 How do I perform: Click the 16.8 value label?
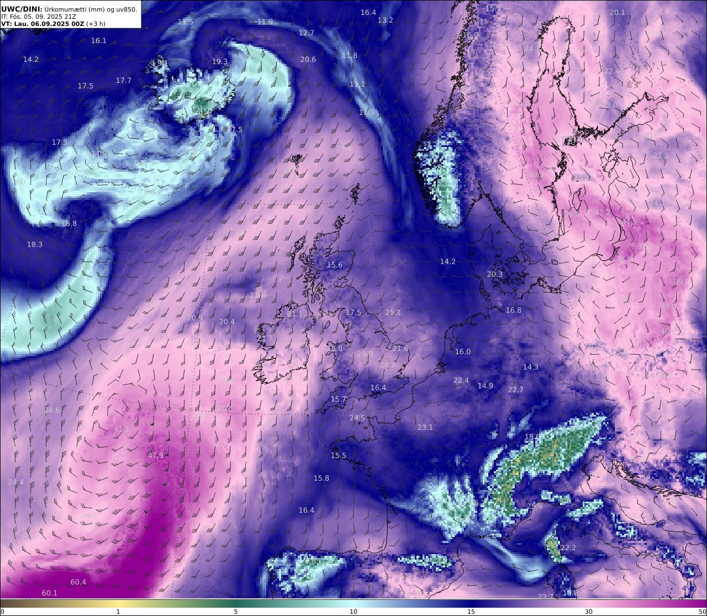(x=514, y=310)
